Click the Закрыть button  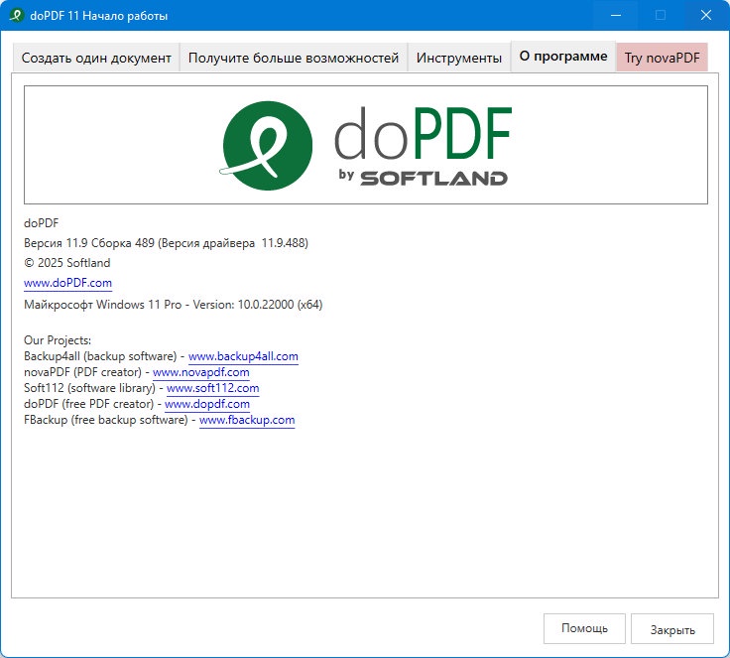[672, 628]
